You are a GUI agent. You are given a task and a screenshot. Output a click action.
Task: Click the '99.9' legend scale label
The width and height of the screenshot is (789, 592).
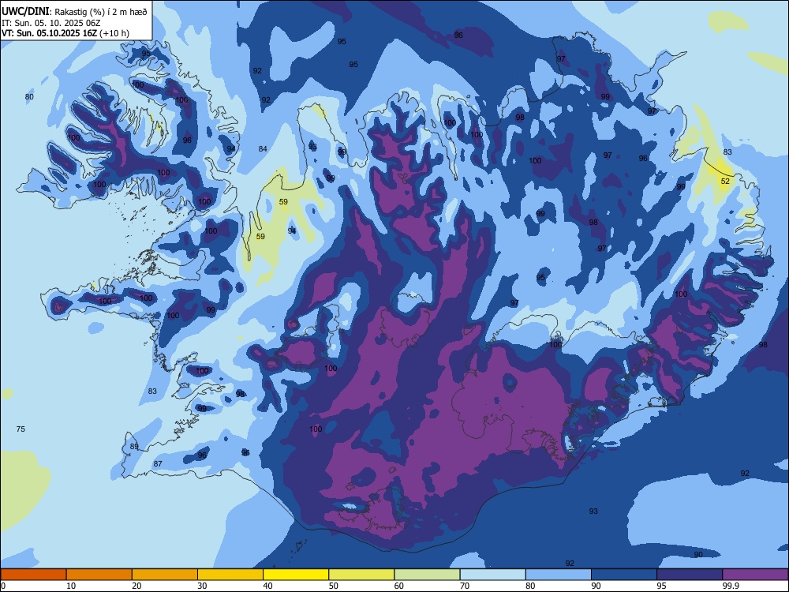click(x=730, y=586)
